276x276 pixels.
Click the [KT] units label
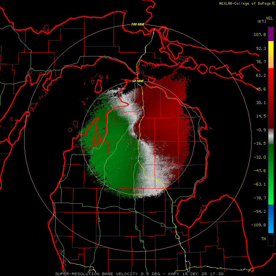262,21
